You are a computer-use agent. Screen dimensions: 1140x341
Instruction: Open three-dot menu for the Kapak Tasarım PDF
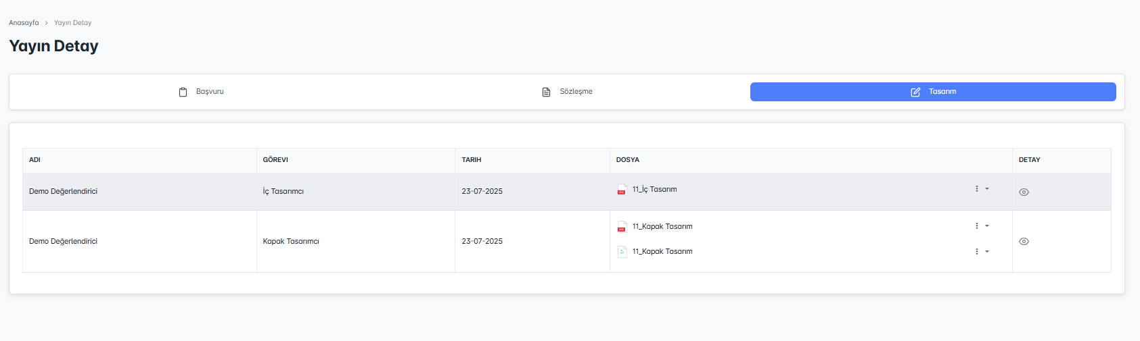[976, 226]
